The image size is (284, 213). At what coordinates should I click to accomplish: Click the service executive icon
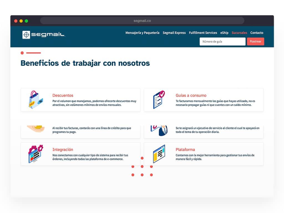tap(159, 130)
